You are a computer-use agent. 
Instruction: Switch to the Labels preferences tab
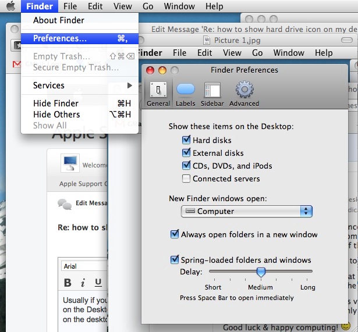click(x=185, y=94)
